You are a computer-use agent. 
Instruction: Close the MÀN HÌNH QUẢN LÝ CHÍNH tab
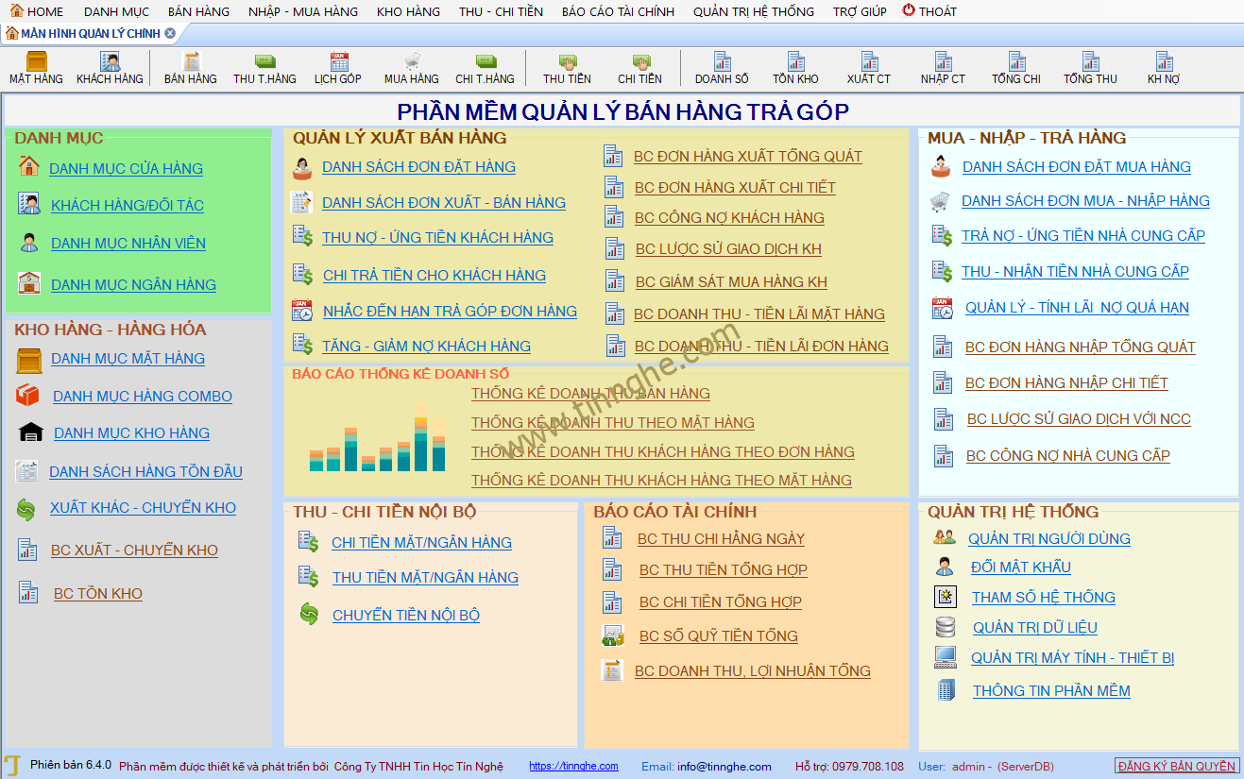170,33
